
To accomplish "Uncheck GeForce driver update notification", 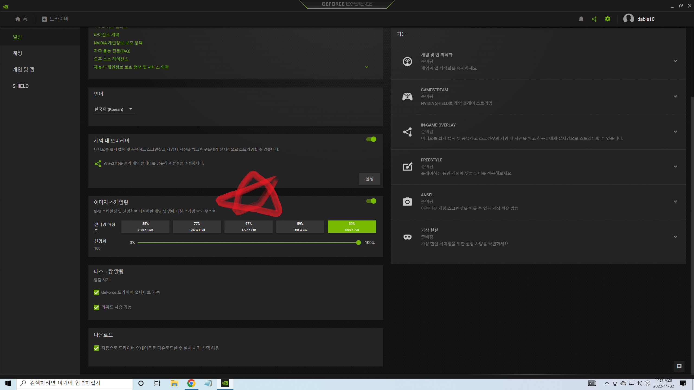I will coord(97,292).
